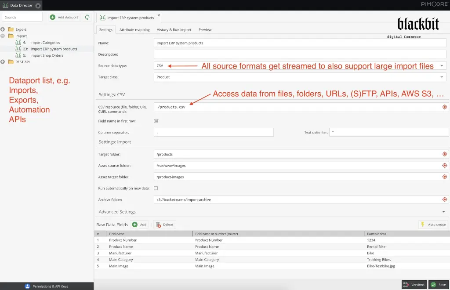This screenshot has height=290, width=450.
Task: Click green plus icon to add raw data field
Action: coord(135,225)
